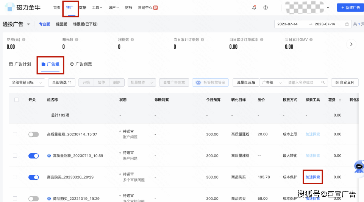Click the 新建广告 button
Viewport: 364px width, 202px height.
[x=350, y=8]
